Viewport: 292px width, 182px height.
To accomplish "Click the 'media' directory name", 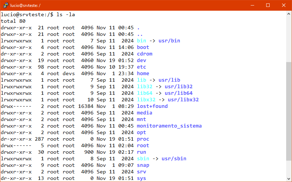I will [x=144, y=113].
